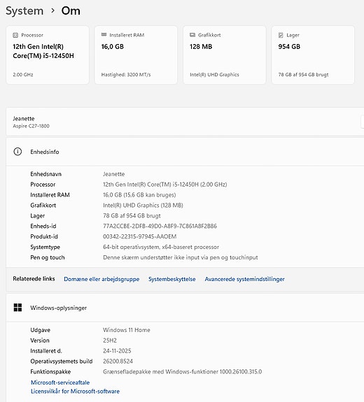Open Domæne eller arbejdsgruppe link

pyautogui.click(x=101, y=279)
